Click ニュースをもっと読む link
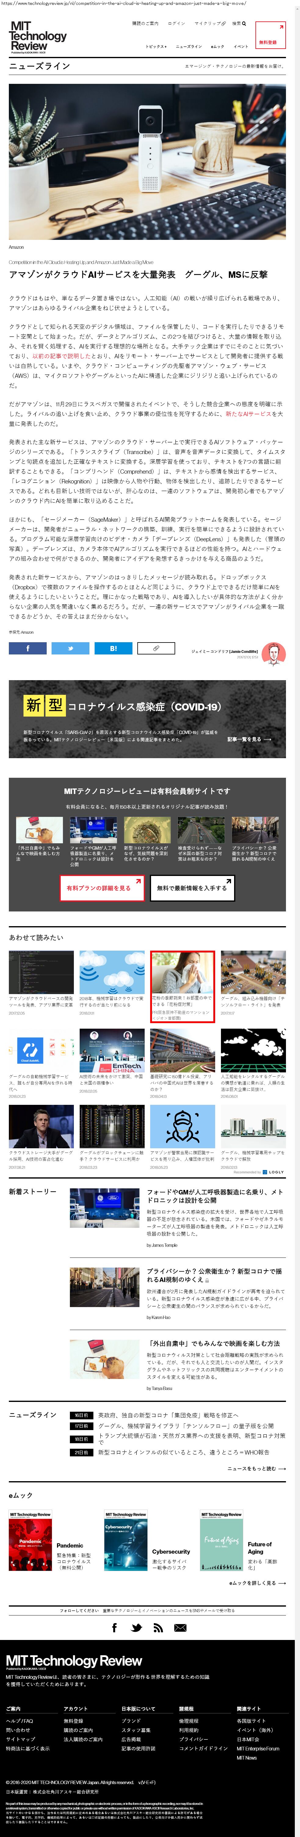The width and height of the screenshot is (300, 1837). point(256,1468)
